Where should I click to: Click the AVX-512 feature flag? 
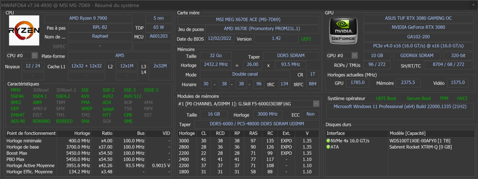point(133,96)
